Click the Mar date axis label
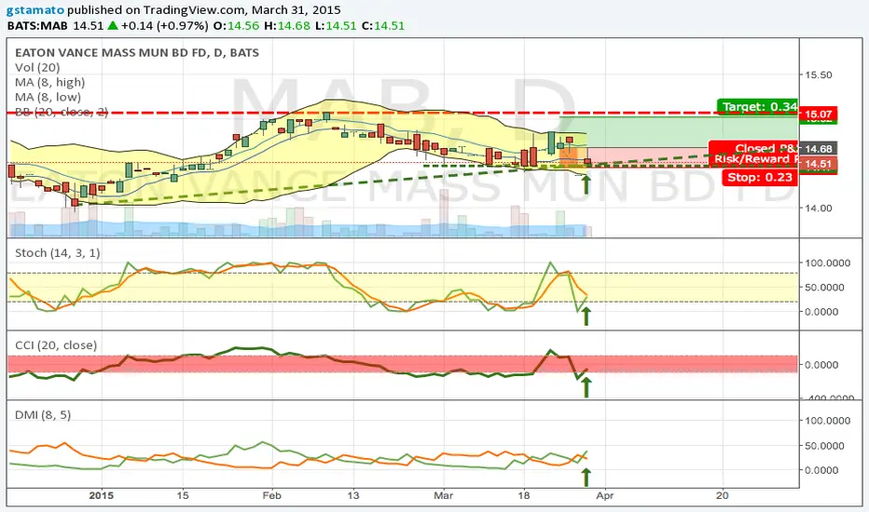This screenshot has height=512, width=869. (x=444, y=495)
